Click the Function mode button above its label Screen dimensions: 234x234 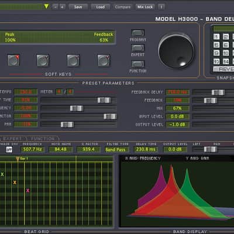(x=137, y=64)
